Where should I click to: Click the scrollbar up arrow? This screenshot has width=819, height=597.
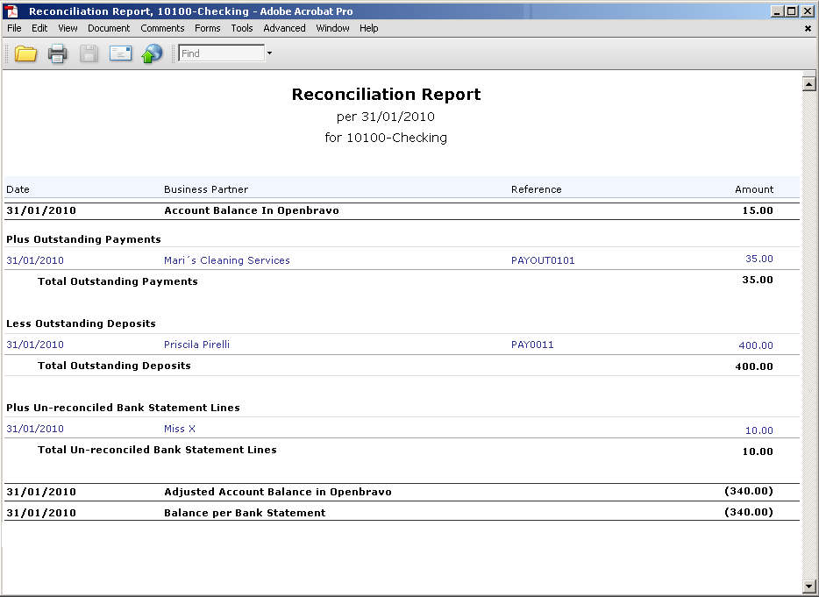(x=809, y=83)
